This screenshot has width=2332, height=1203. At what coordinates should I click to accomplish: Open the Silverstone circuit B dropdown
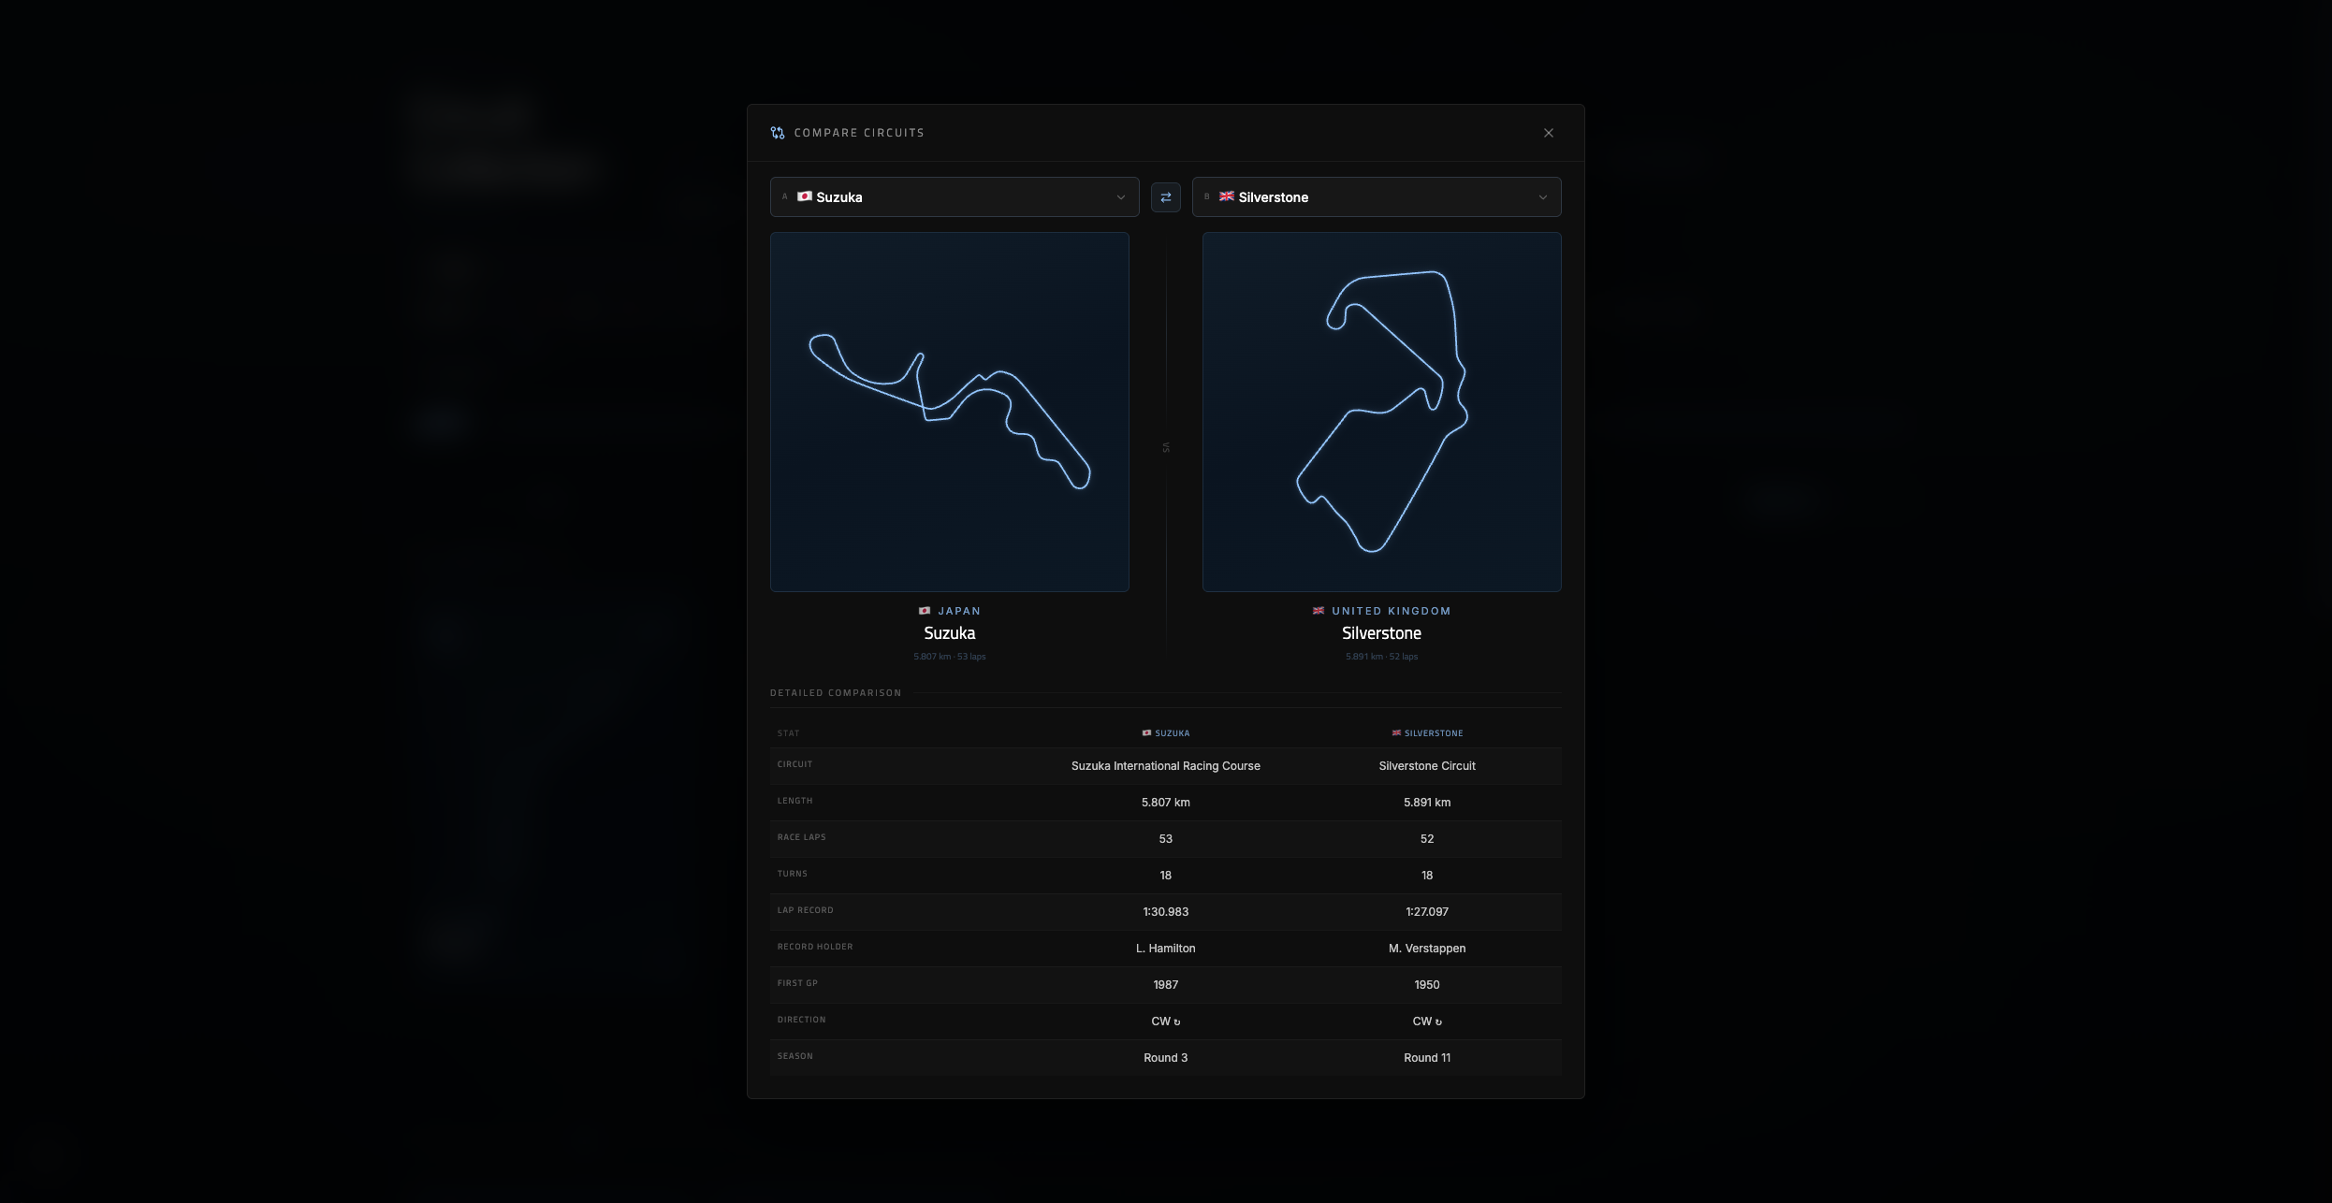[x=1376, y=197]
